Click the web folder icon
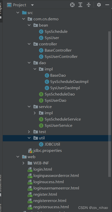 (x=24, y=157)
